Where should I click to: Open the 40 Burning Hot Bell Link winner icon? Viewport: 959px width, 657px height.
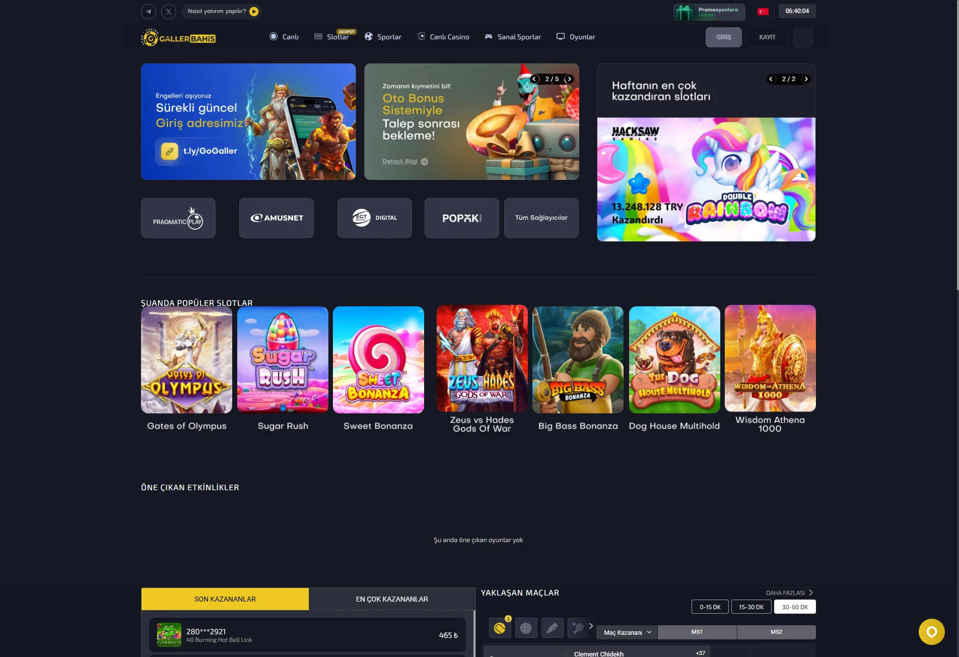pyautogui.click(x=169, y=635)
